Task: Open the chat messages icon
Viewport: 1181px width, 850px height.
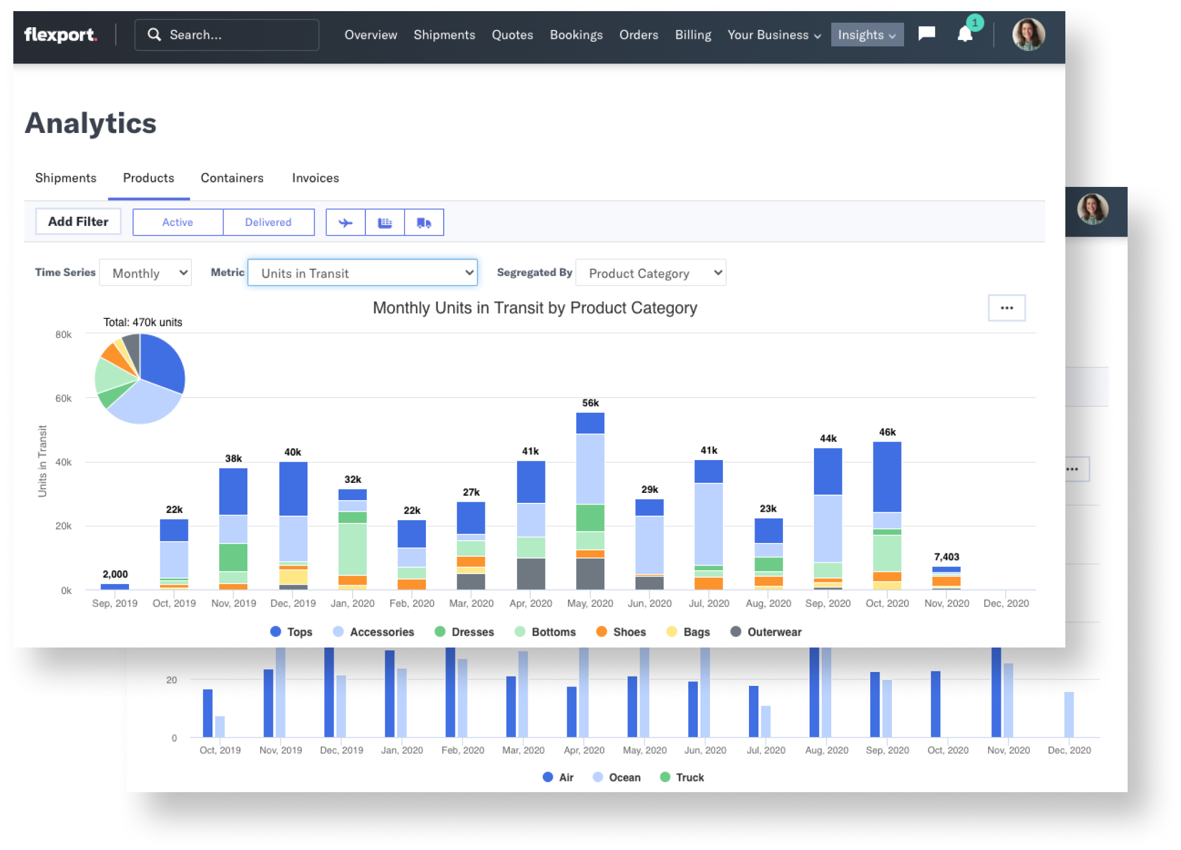Action: point(926,34)
